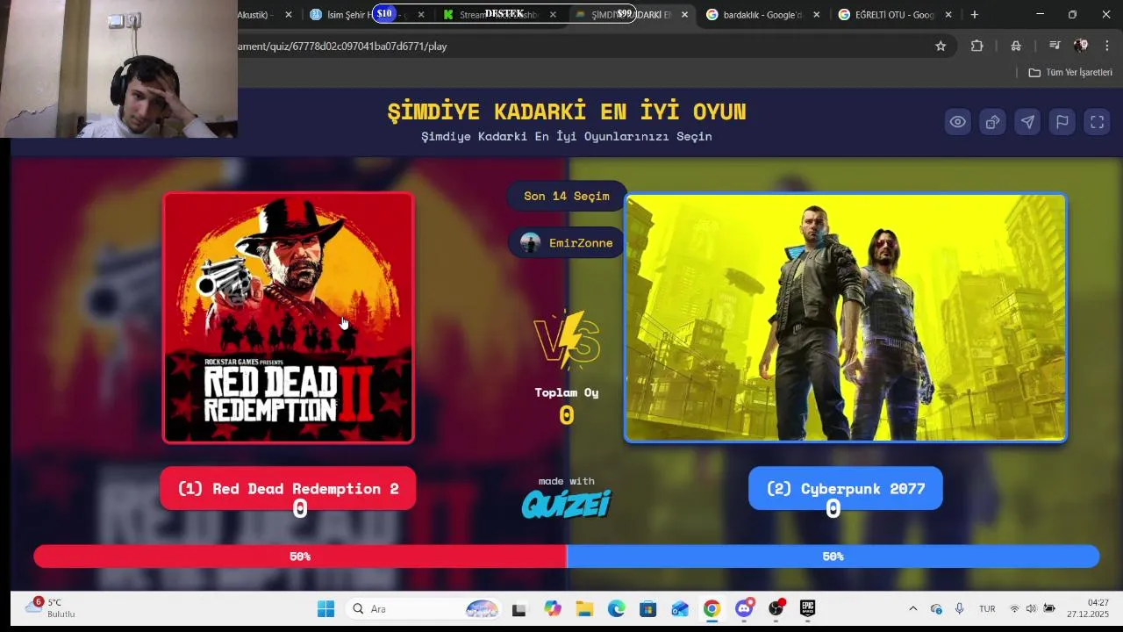Vote for (1) Red Dead Redemption 2 button
This screenshot has width=1123, height=632.
(288, 488)
